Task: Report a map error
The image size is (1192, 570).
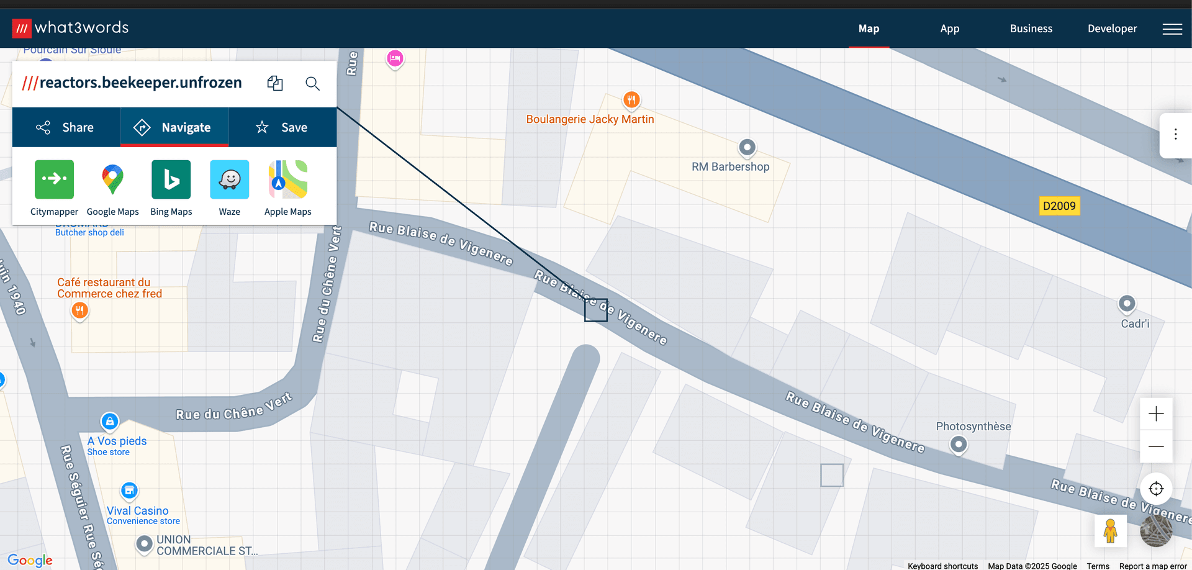Action: 1155,566
